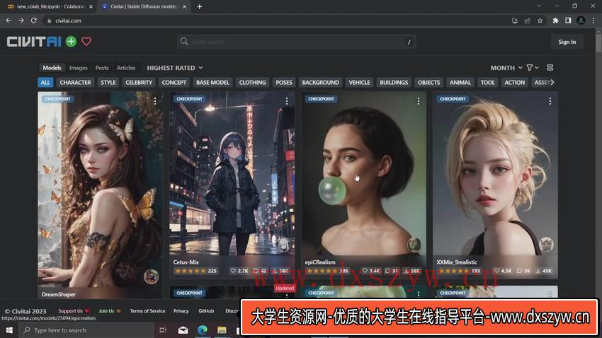This screenshot has height=338, width=602.
Task: Click the Sign In button
Action: (567, 42)
